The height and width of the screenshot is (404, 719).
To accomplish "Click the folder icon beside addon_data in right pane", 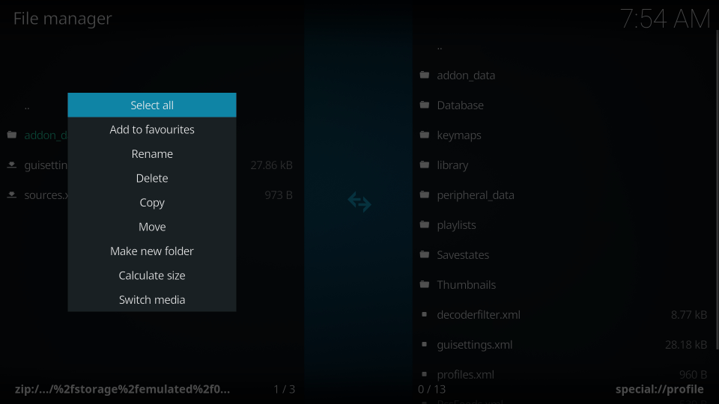I will click(x=425, y=76).
